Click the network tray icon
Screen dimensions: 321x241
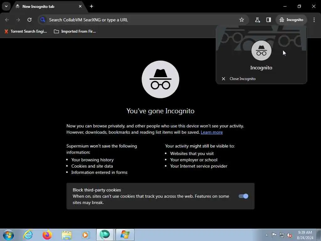[282, 235]
